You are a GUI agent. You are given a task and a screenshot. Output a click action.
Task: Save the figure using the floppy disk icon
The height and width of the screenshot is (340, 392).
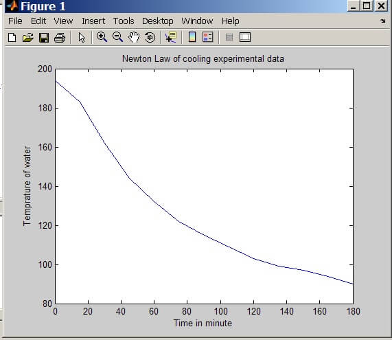44,38
